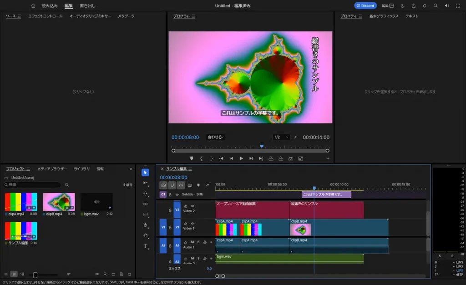Open the エフェクトコントロール tab
The image size is (466, 285).
[46, 16]
